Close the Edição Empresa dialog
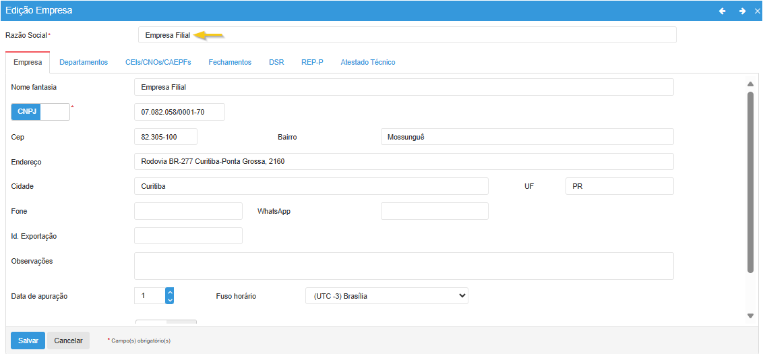Image resolution: width=763 pixels, height=354 pixels. click(x=757, y=11)
